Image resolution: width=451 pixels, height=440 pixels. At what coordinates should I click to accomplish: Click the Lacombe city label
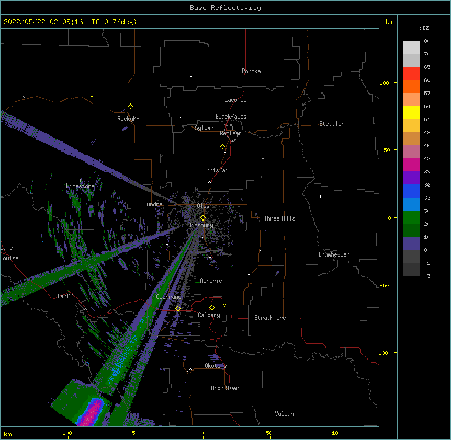point(235,100)
